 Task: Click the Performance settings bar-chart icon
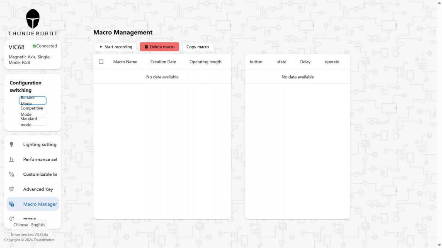[x=12, y=159]
